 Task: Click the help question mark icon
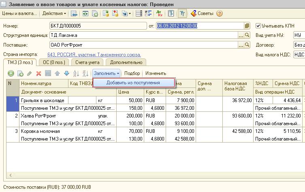tap(220, 13)
